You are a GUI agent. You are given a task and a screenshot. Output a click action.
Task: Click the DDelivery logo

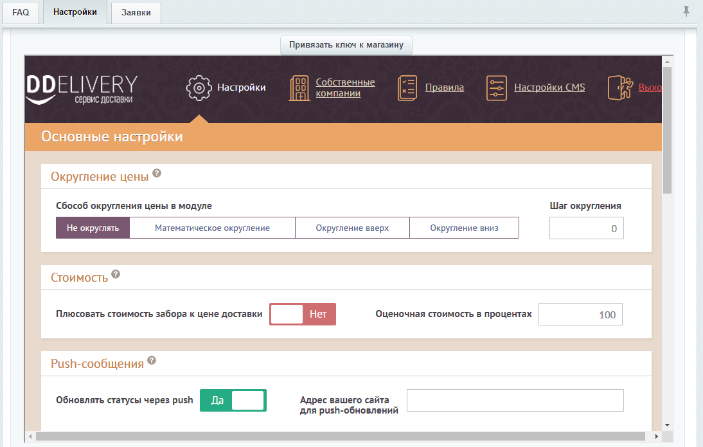pos(82,89)
